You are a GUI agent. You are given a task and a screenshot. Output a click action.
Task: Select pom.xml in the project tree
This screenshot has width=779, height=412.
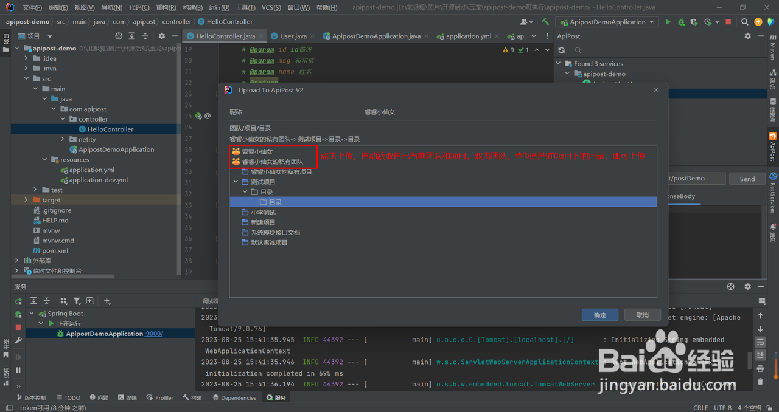pyautogui.click(x=55, y=250)
